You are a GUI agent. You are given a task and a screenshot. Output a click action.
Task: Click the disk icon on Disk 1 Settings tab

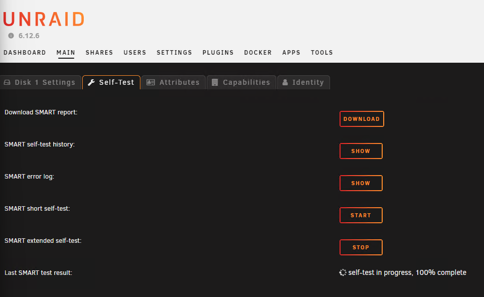pyautogui.click(x=7, y=82)
